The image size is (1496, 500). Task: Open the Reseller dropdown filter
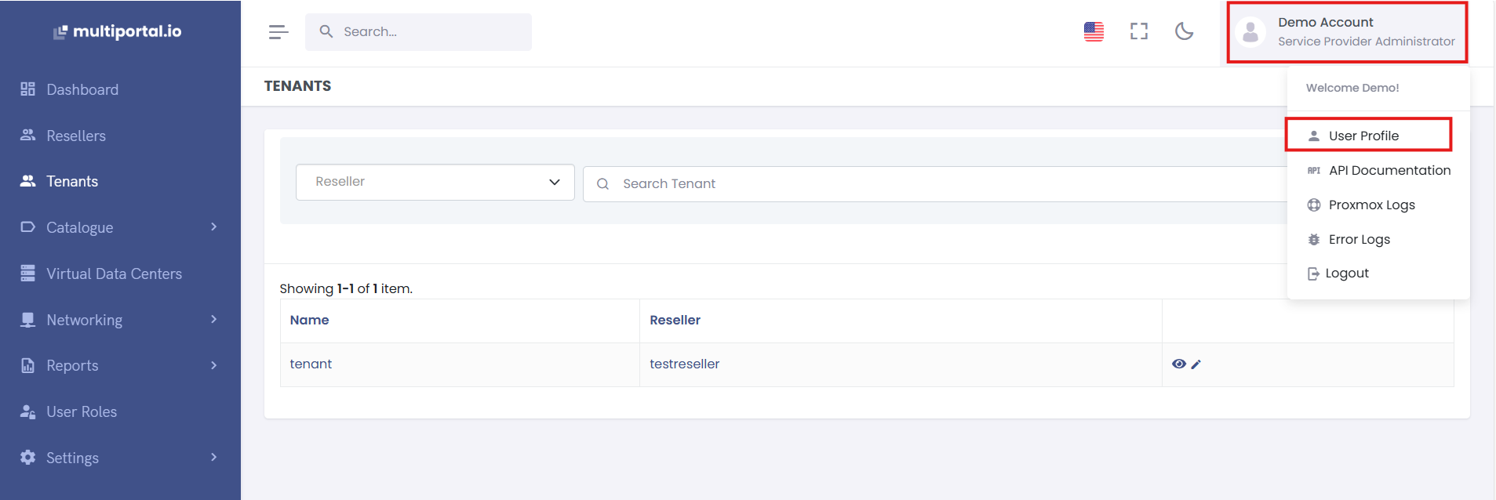435,182
